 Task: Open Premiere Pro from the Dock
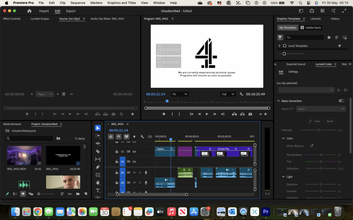point(266,211)
